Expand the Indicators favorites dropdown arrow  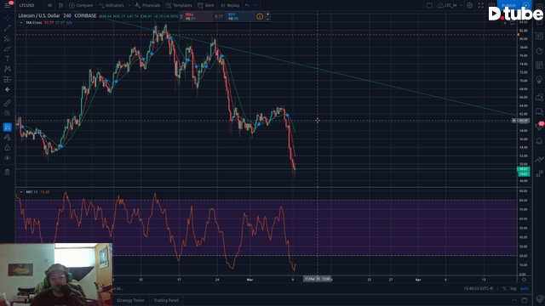(129, 5)
